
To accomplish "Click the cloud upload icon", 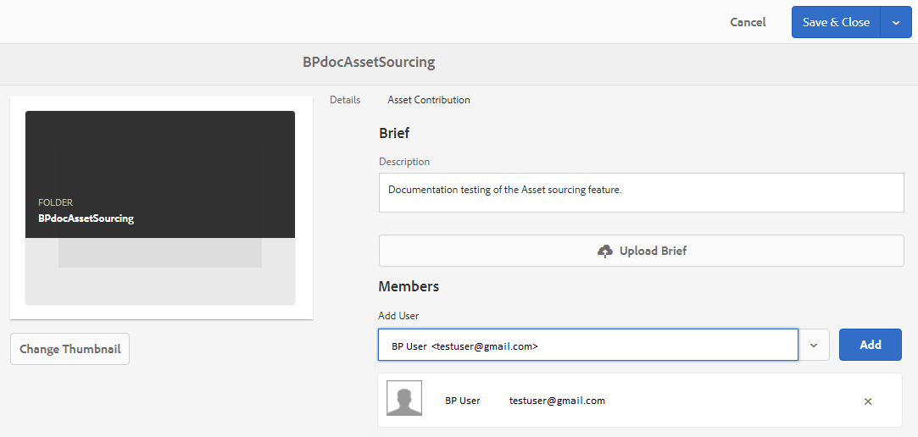I will (x=604, y=251).
